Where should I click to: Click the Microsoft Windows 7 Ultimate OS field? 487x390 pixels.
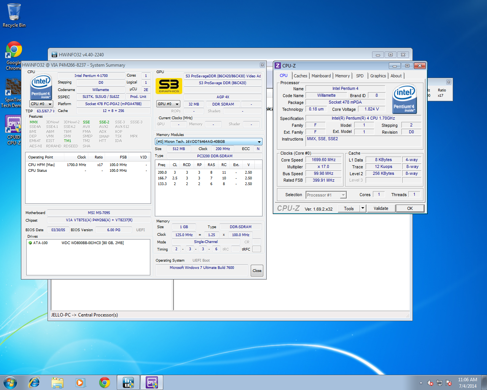pyautogui.click(x=202, y=270)
